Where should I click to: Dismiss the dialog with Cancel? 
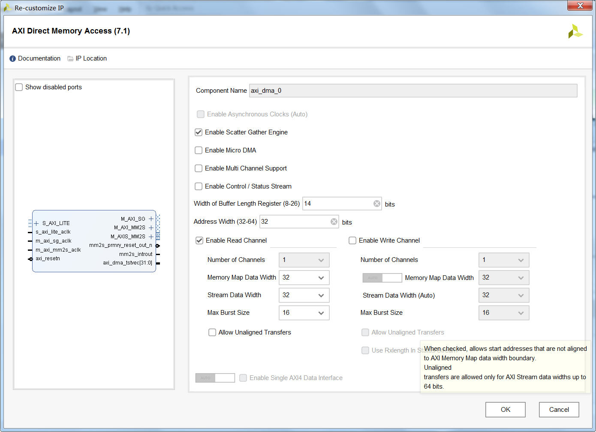tap(559, 409)
